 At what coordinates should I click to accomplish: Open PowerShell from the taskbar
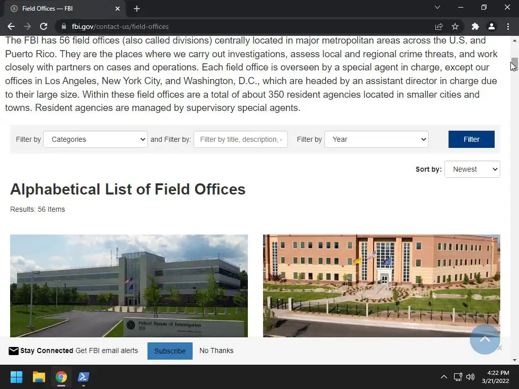83,377
